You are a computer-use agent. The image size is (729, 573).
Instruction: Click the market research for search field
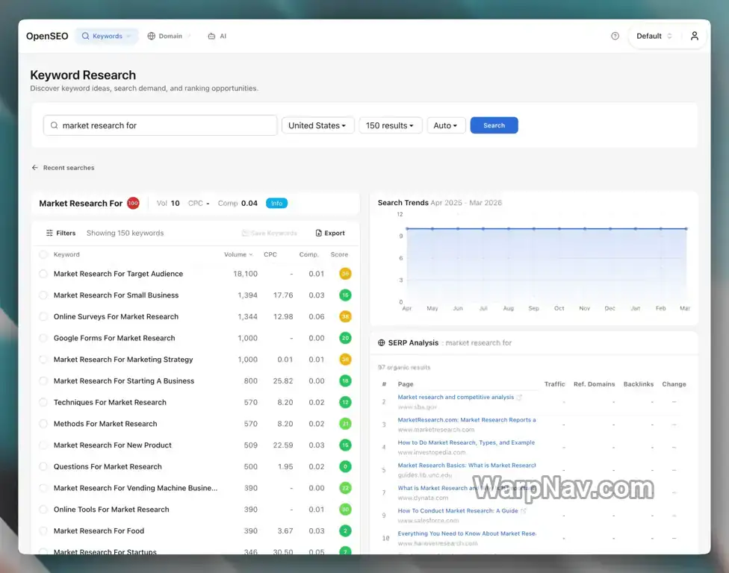(161, 125)
